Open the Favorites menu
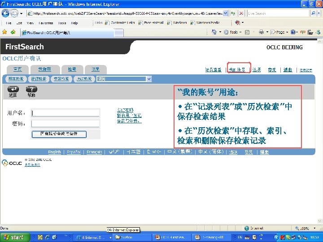Viewport: 323px width, 242px height. pos(46,23)
